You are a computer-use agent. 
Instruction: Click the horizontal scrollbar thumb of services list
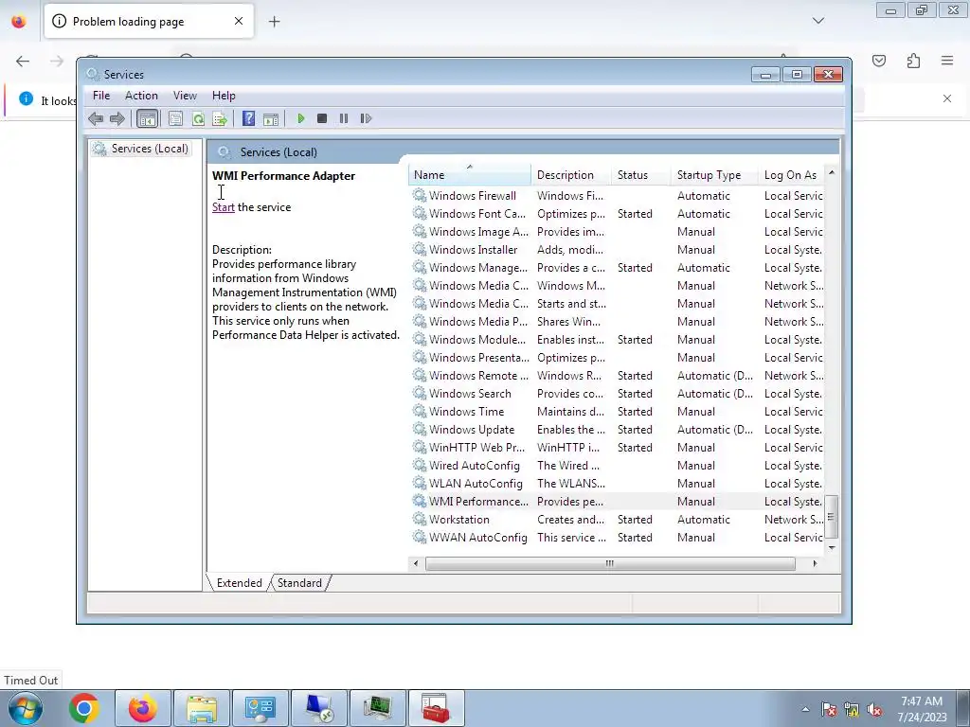610,563
